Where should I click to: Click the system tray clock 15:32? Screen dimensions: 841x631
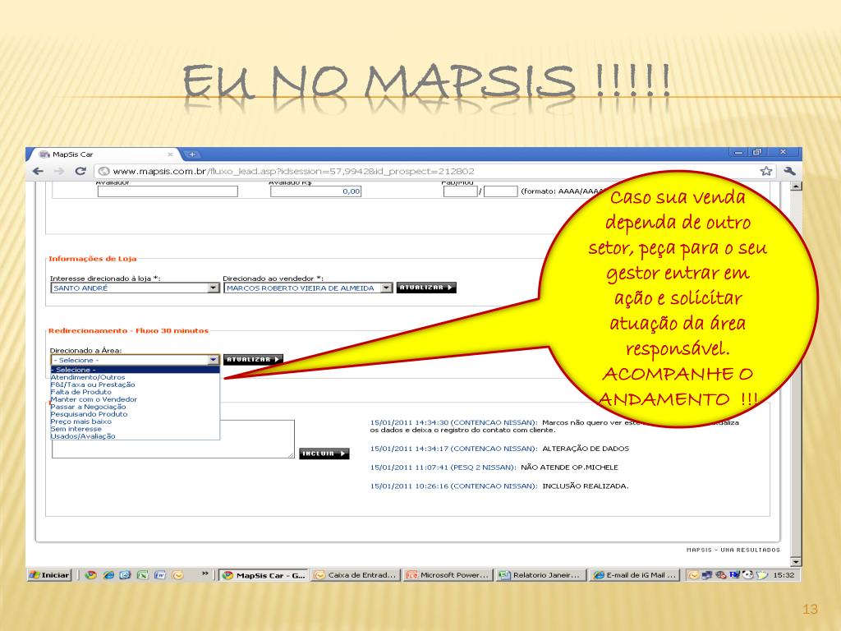point(784,575)
